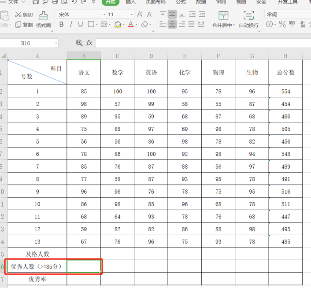
Task: Toggle Italic formatting
Action: tap(71, 24)
